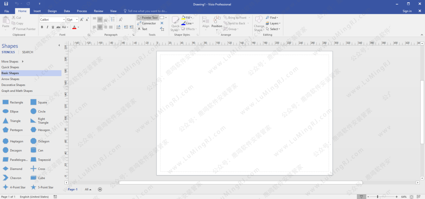The height and width of the screenshot is (199, 425).
Task: Open the Page-1 sheet tab
Action: coord(73,189)
